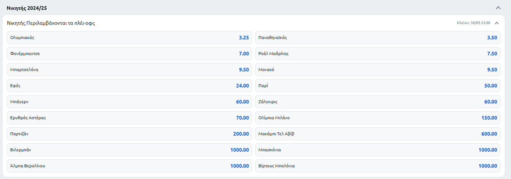511x179 pixels.
Task: Choose Εφές winner at 24.00
Action: [x=130, y=86]
